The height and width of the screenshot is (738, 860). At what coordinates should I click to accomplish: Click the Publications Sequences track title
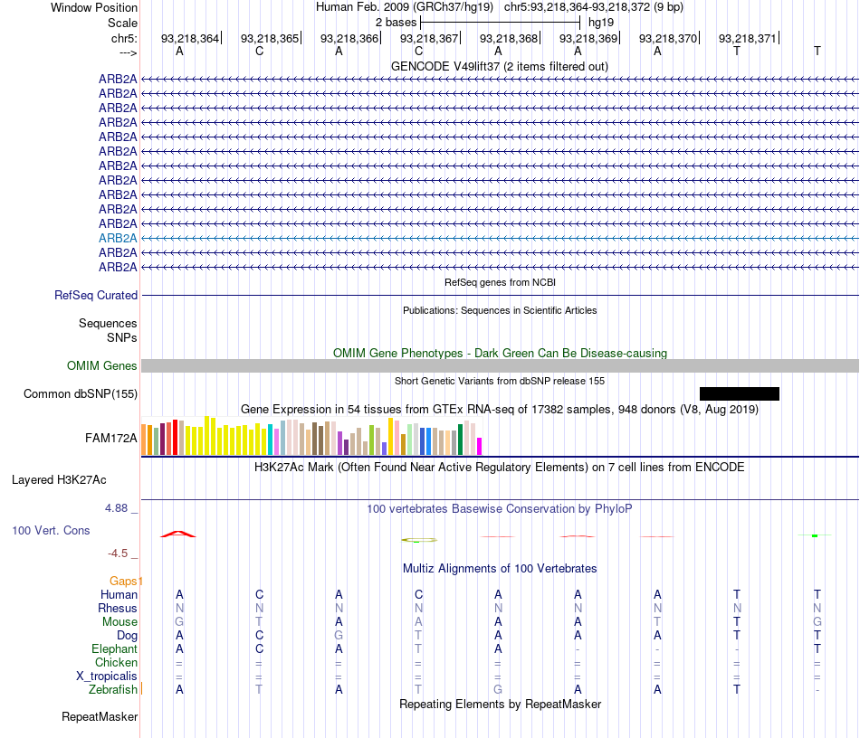[500, 310]
